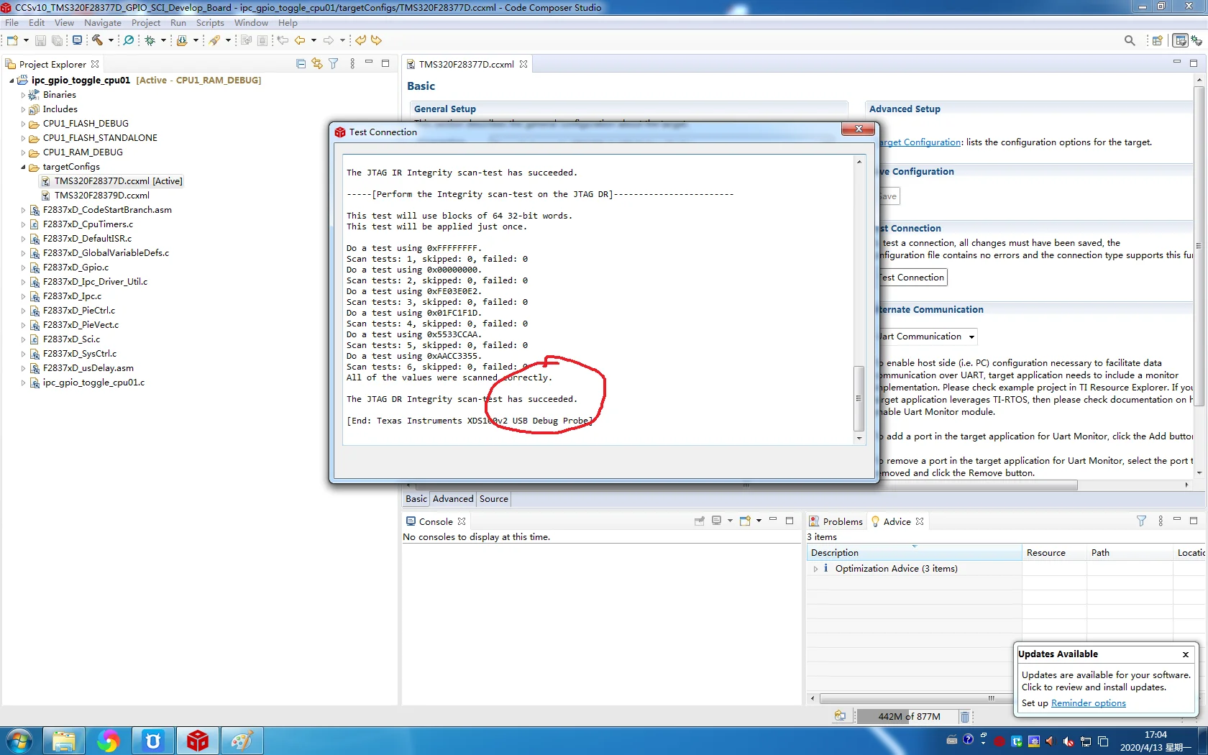Switch to the Source tab
Screen dimensions: 1208x755
pos(494,499)
